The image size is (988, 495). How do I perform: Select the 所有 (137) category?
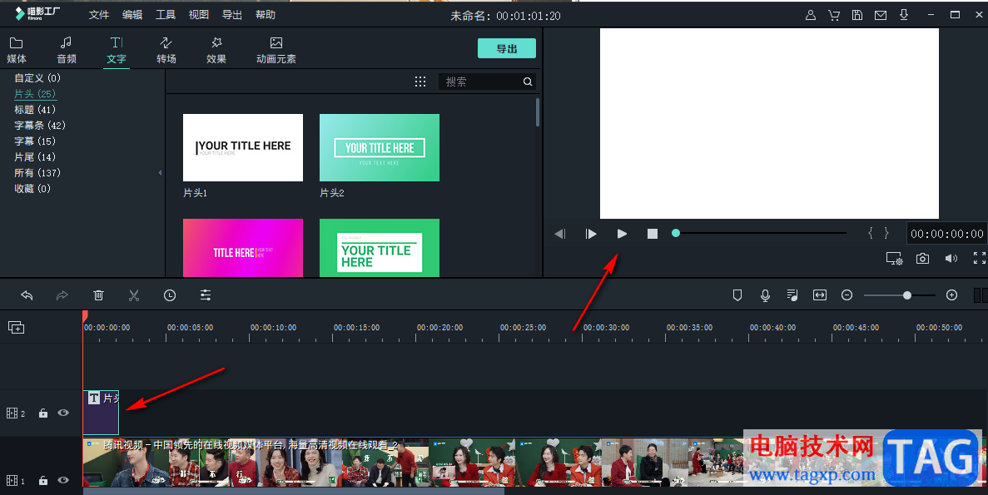37,172
